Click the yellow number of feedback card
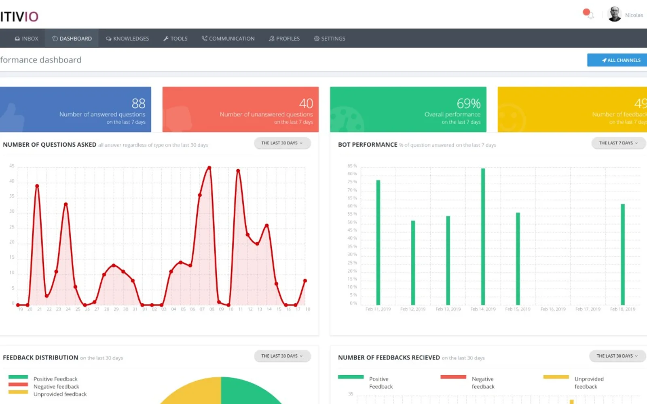The width and height of the screenshot is (647, 404). point(572,109)
